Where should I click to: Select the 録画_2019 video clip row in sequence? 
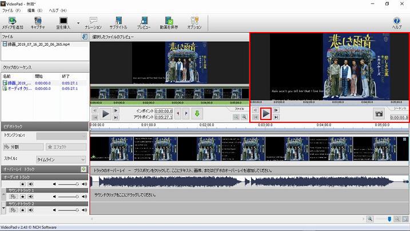45,83
